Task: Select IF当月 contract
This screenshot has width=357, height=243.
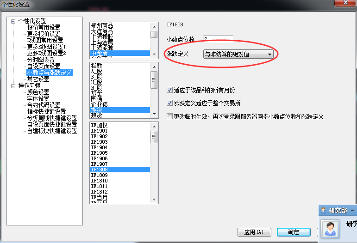Action: coord(120,197)
